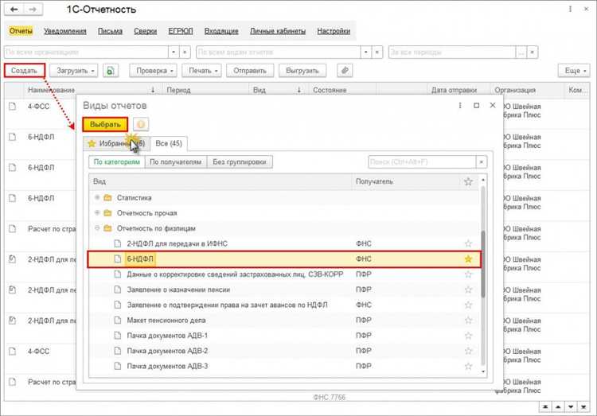This screenshot has height=416, width=597.
Task: Select the 6-НДФЛ report type row
Action: [x=284, y=259]
